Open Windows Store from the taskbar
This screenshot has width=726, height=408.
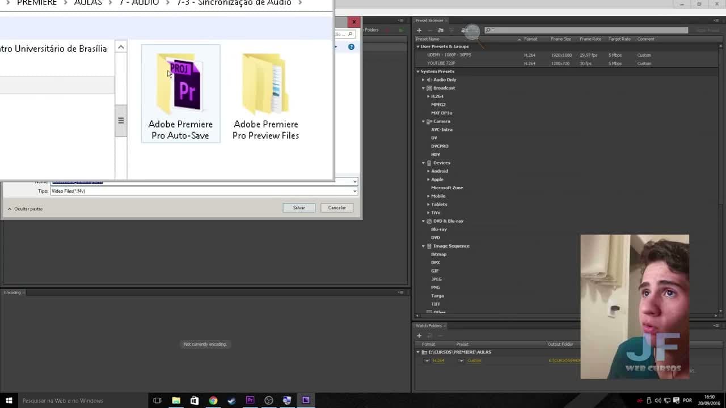(x=195, y=401)
